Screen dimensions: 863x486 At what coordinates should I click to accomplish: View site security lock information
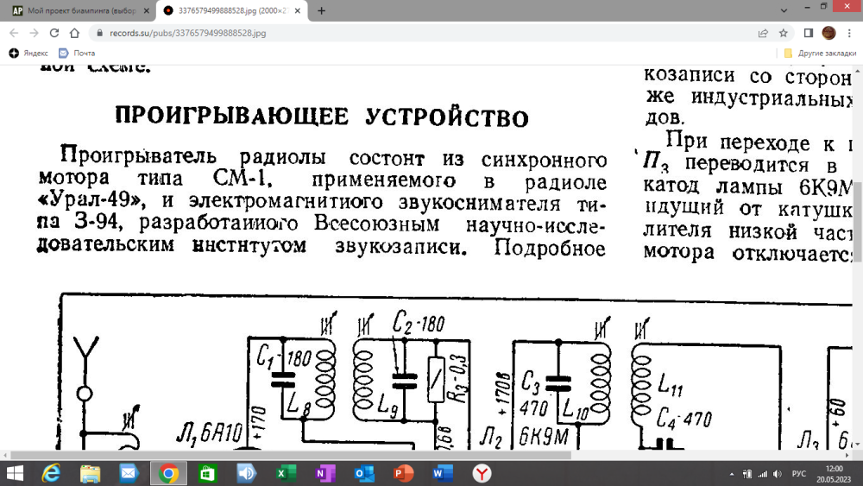click(x=99, y=33)
